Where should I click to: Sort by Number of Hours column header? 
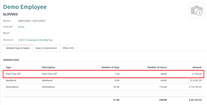click(157, 67)
